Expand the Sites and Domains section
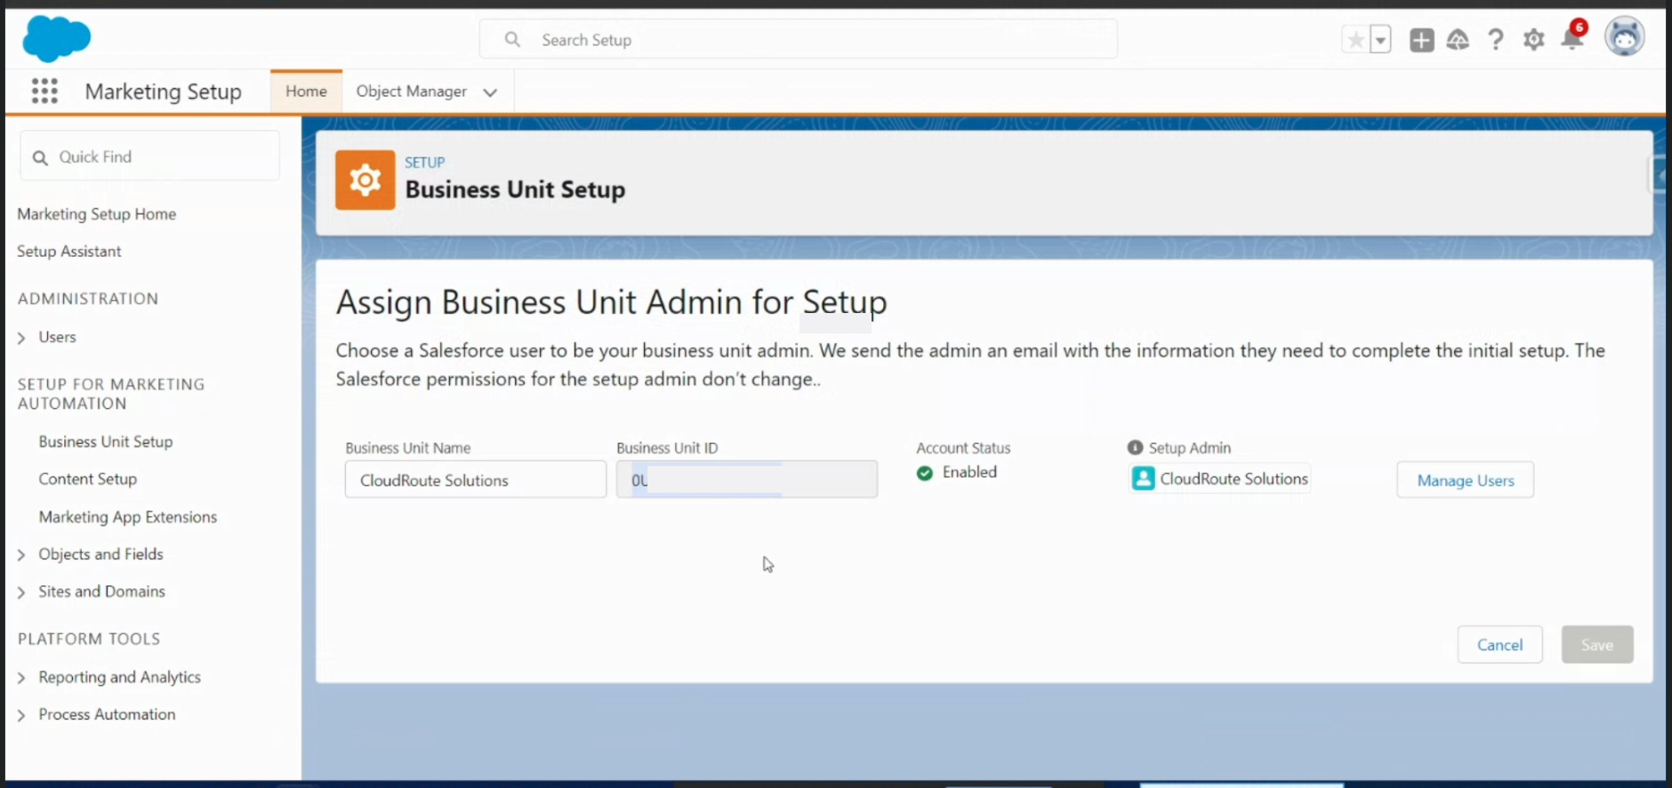 [21, 592]
